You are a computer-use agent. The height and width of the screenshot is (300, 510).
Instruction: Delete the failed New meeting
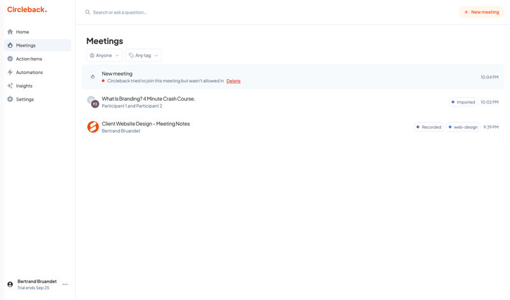pos(233,81)
